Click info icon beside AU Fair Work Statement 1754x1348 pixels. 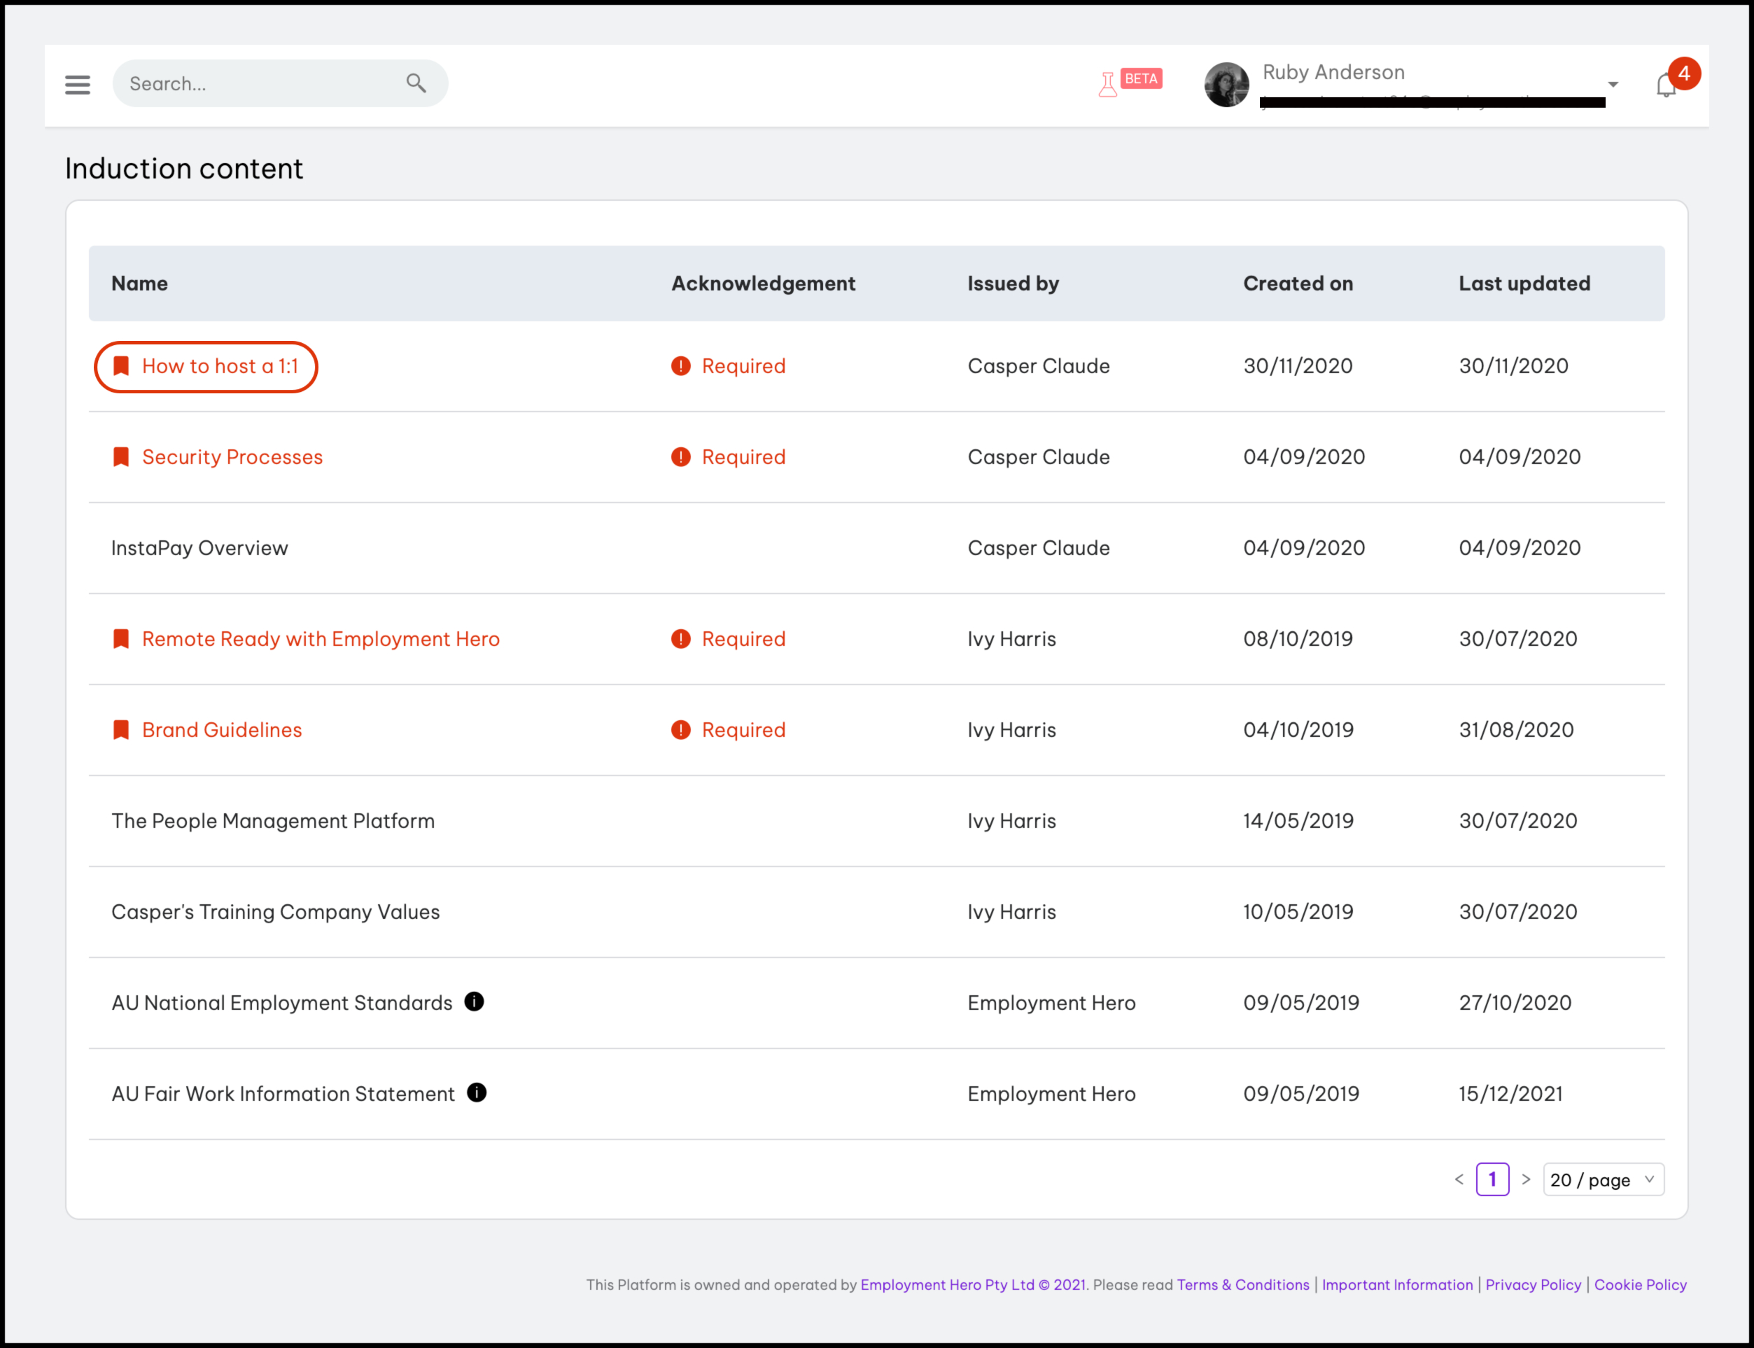(477, 1092)
